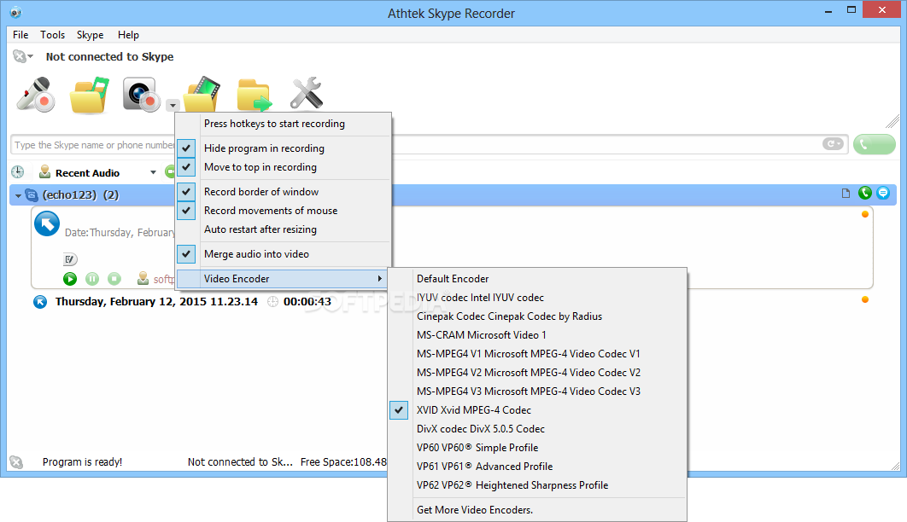Toggle Hide program in recording
907x522 pixels.
pos(284,148)
